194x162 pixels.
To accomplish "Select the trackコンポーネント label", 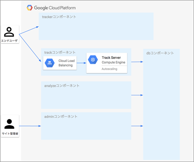I will pos(60,52).
